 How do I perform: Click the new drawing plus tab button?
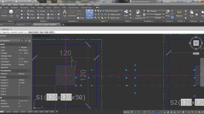[63, 25]
